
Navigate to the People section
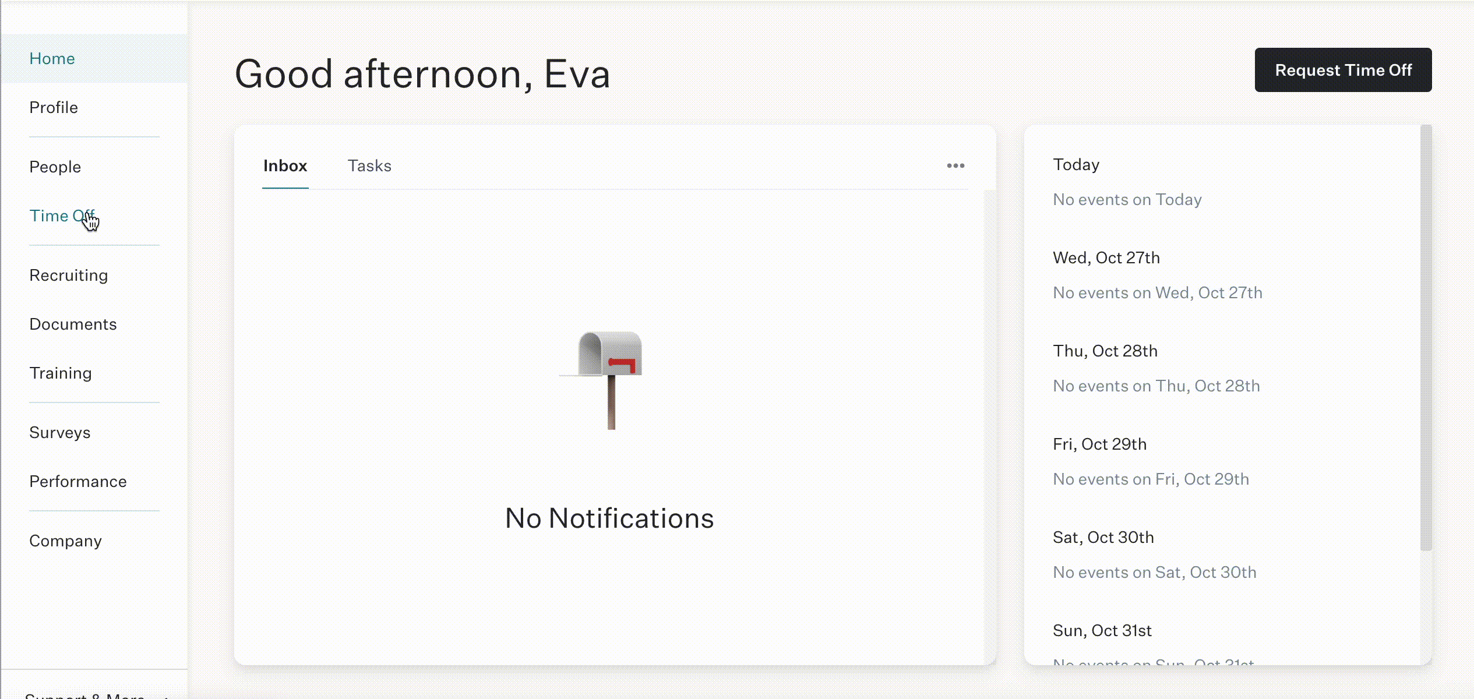[55, 167]
